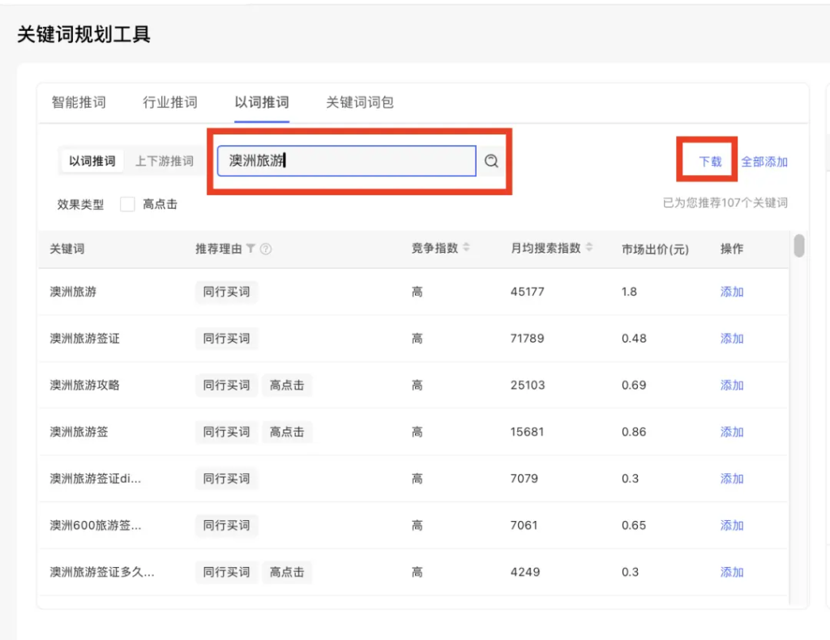Enable the 高点击 effect type checkbox
830x640 pixels.
tap(126, 204)
